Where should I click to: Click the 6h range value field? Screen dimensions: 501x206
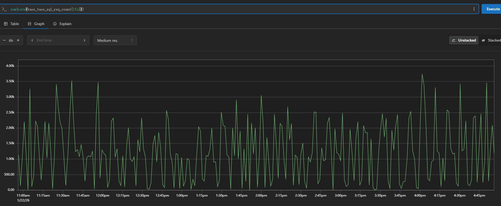click(x=11, y=40)
